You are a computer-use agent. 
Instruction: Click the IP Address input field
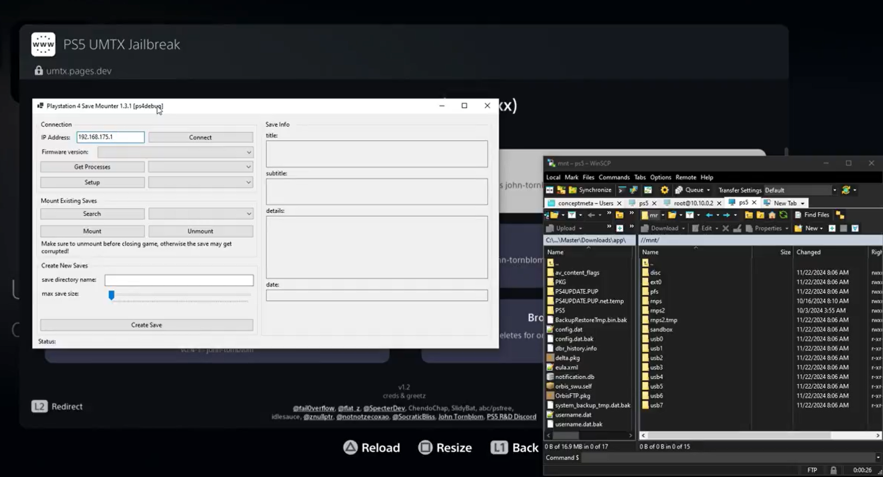pyautogui.click(x=110, y=137)
